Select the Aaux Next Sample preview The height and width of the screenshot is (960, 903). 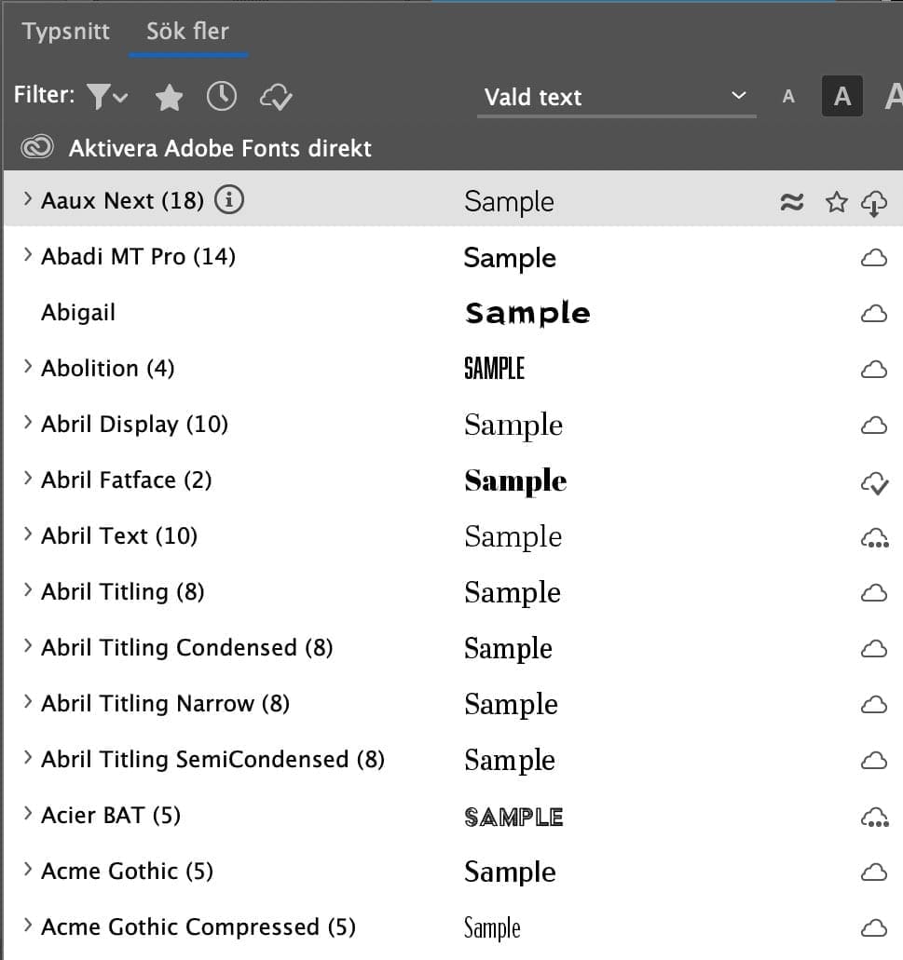point(509,202)
